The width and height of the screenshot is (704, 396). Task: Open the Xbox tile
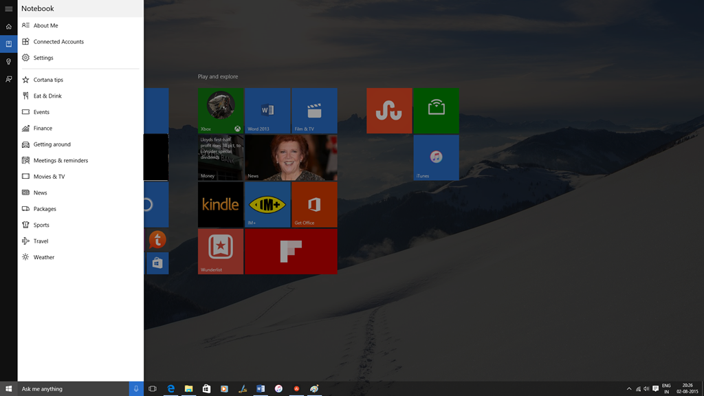coord(221,111)
